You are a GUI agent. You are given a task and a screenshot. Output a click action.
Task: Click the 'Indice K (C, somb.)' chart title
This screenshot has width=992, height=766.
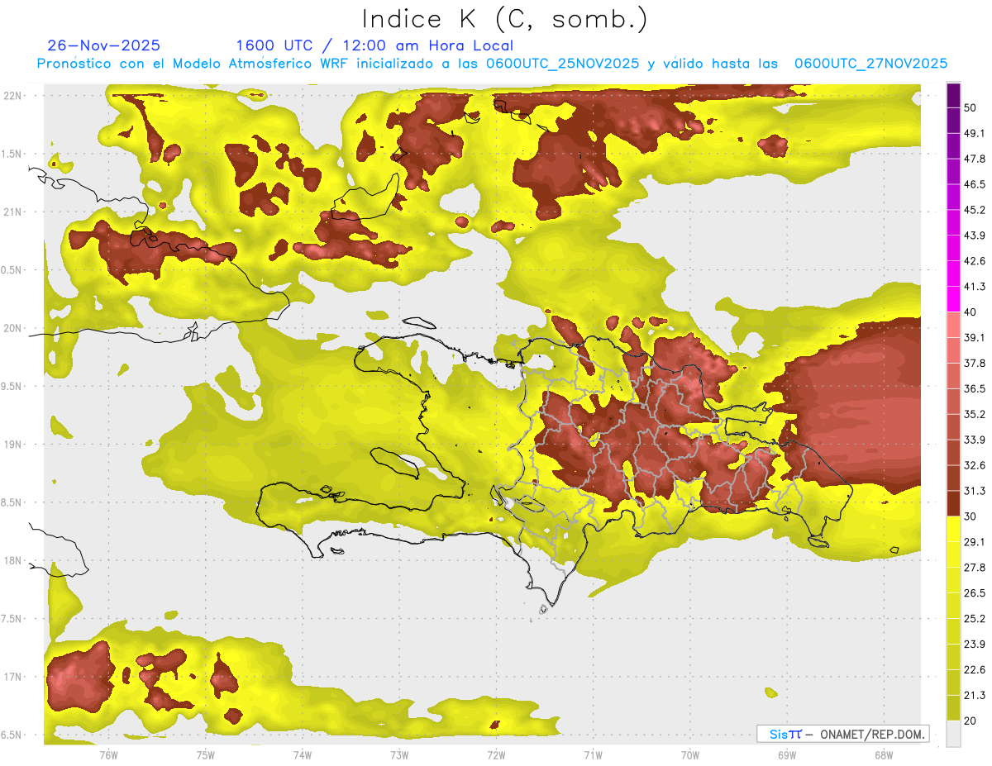(x=505, y=19)
